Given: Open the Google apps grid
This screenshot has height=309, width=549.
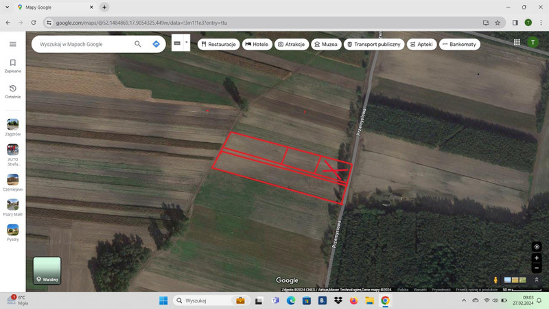Looking at the screenshot, I should [517, 42].
